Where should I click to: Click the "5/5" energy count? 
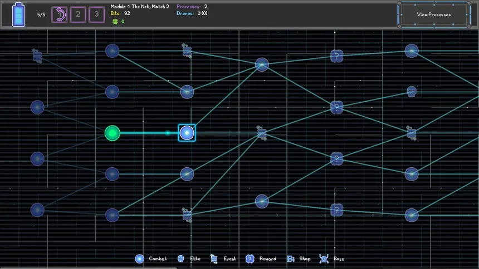pos(41,14)
